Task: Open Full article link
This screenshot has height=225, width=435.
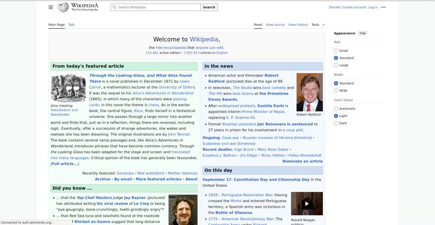Action: click(65, 164)
